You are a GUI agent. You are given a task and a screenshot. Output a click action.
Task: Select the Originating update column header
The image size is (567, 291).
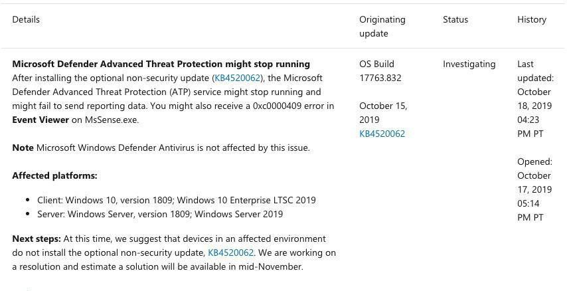pyautogui.click(x=382, y=27)
